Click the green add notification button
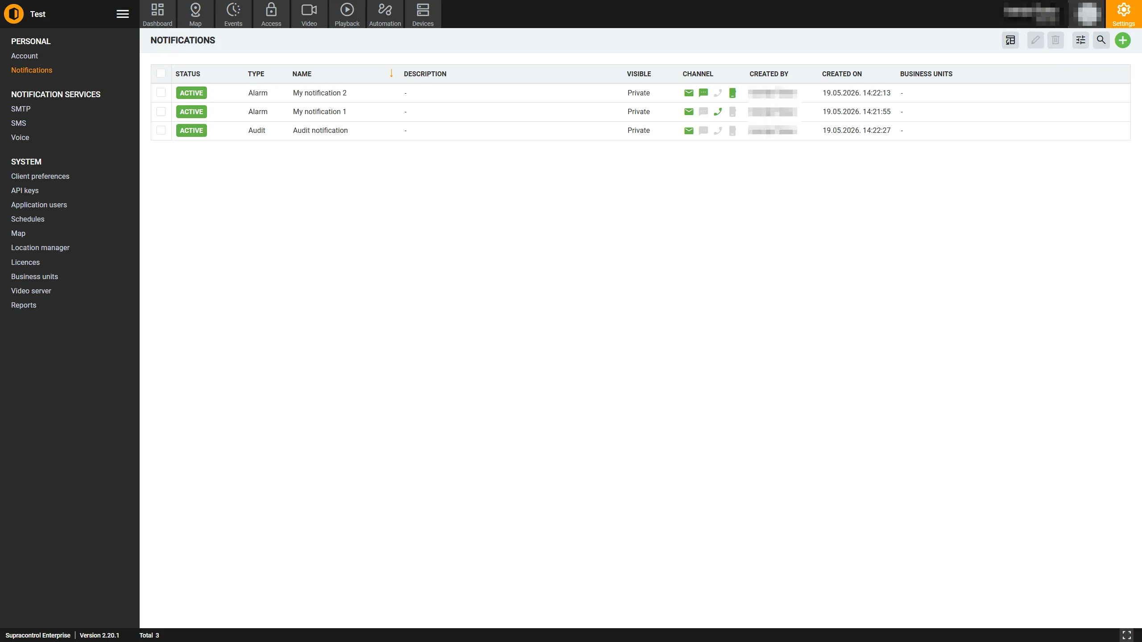This screenshot has height=642, width=1142. pos(1122,41)
